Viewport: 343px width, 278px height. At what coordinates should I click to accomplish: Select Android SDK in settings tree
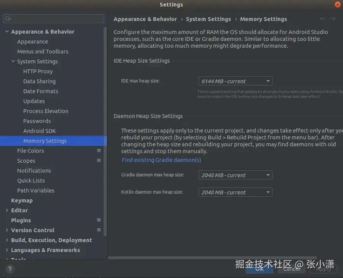pos(39,131)
